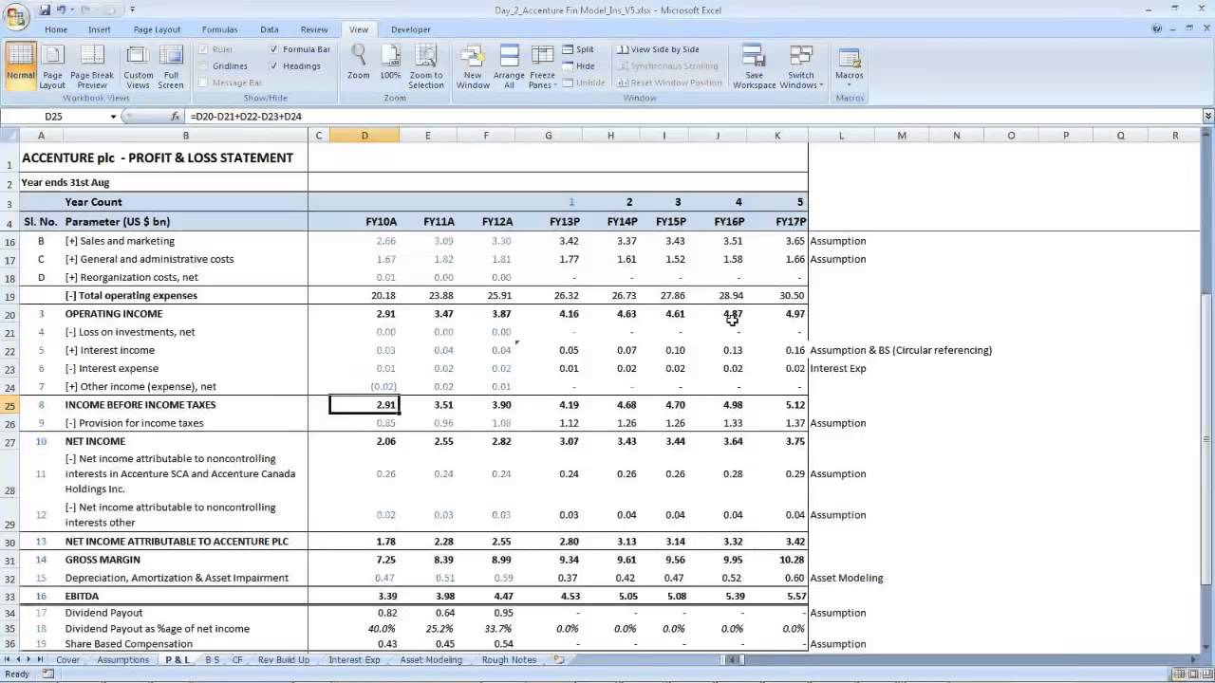Open the Data ribbon tab
Viewport: 1215px width, 683px height.
[x=270, y=29]
